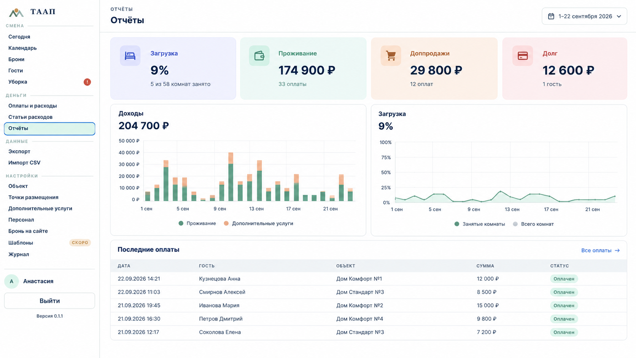Screen dimensions: 636x358
Task: Toggle Всего комнат series in the legend
Action: pyautogui.click(x=533, y=224)
